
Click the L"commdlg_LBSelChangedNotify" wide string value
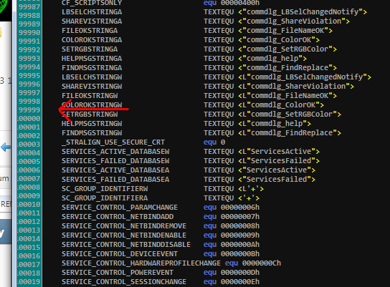305,77
